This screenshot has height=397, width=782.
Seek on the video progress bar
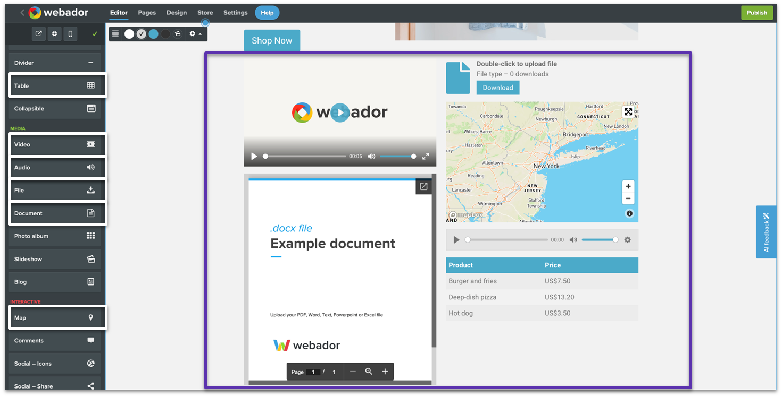(305, 156)
